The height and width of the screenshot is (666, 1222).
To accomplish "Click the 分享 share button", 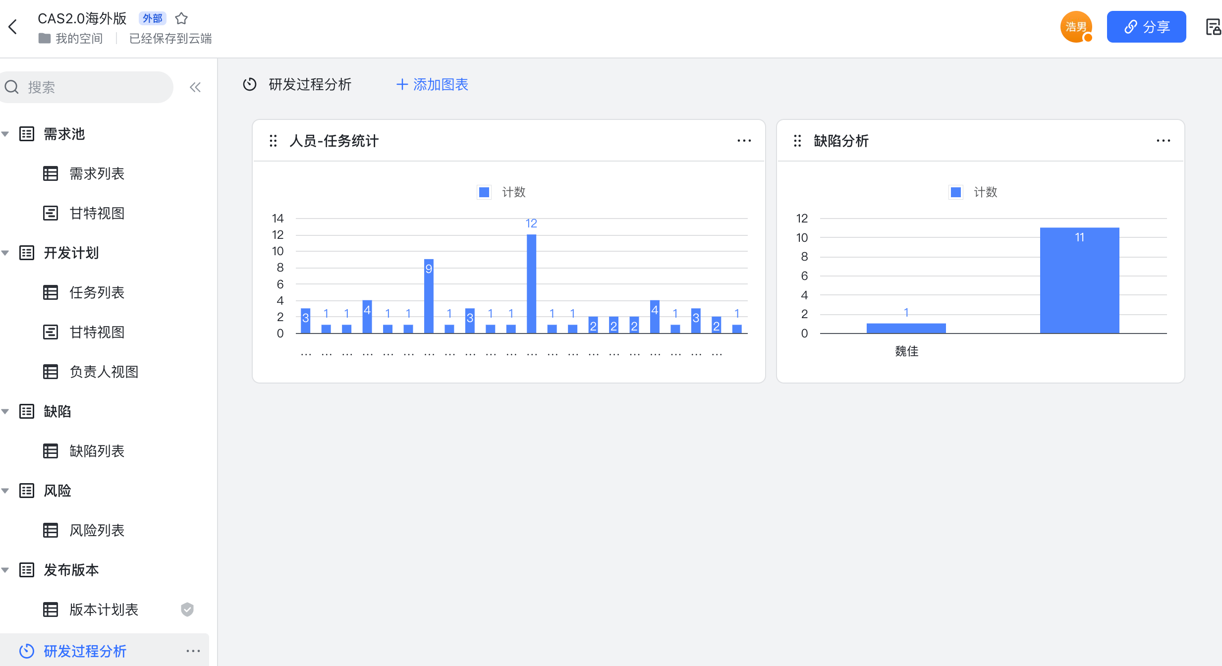I will click(x=1146, y=27).
